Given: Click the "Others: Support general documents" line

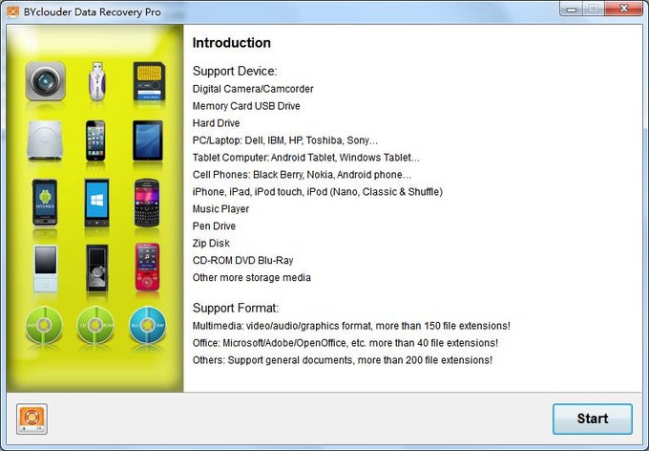Looking at the screenshot, I should point(343,360).
